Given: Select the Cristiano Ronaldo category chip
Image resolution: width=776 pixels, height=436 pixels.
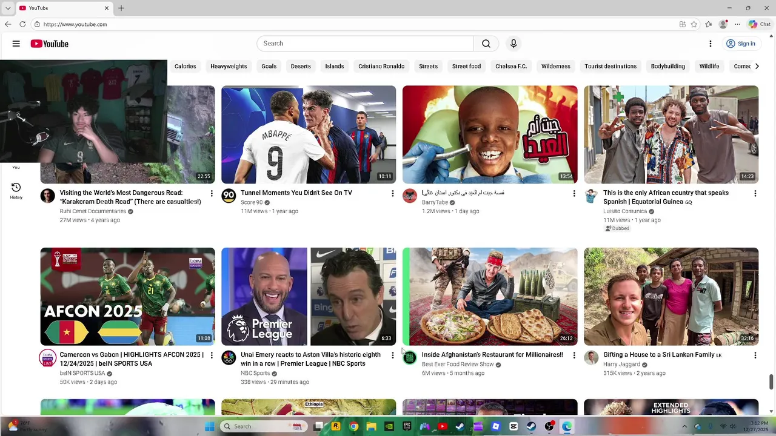Looking at the screenshot, I should click(x=381, y=66).
